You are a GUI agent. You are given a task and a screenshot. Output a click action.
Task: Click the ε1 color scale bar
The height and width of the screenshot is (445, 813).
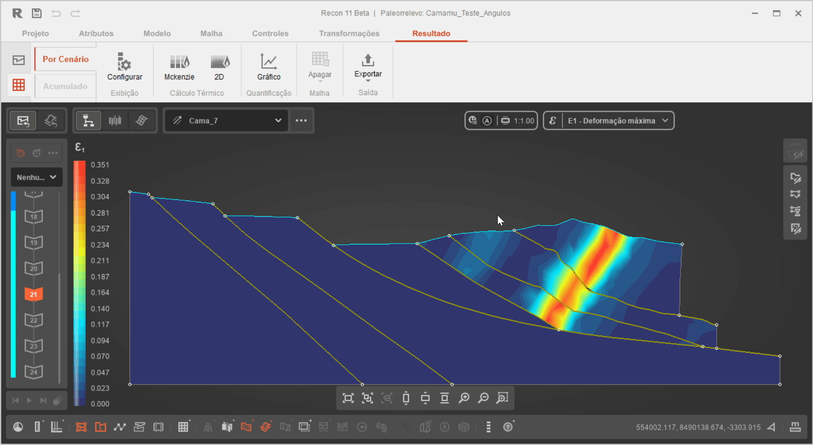click(x=79, y=283)
